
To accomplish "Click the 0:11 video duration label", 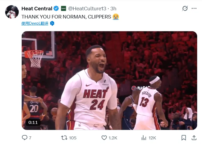I will [x=33, y=122].
